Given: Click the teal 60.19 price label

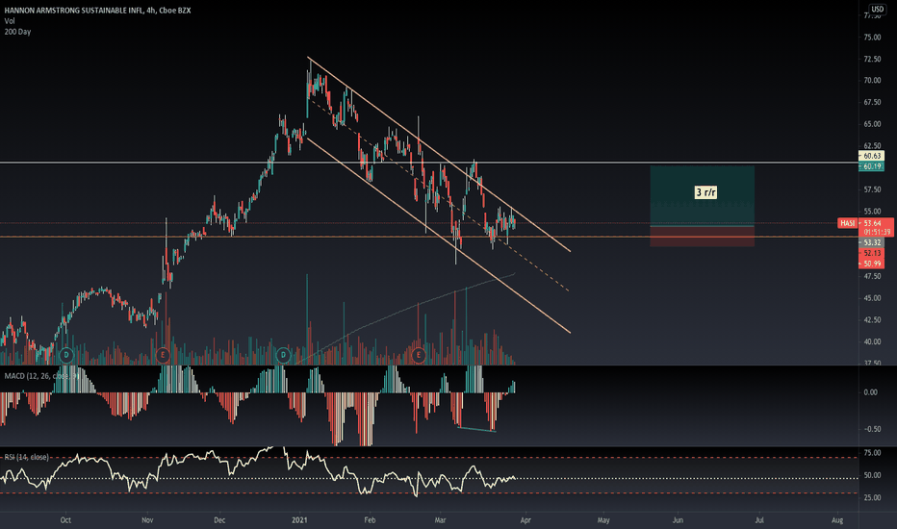Looking at the screenshot, I should point(872,165).
